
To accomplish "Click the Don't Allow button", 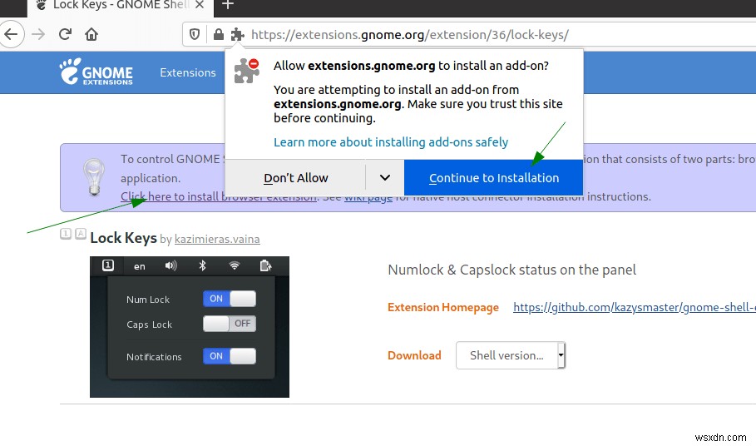I will [x=295, y=178].
